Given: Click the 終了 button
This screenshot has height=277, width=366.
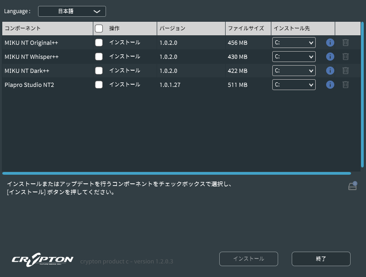Looking at the screenshot, I should point(321,259).
